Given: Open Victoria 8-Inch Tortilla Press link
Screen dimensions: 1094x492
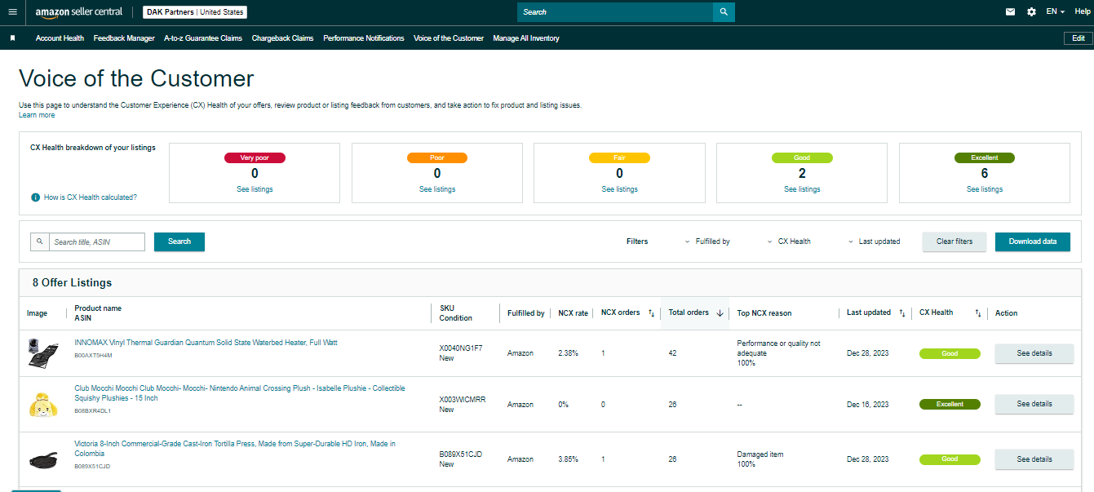Looking at the screenshot, I should coord(235,449).
